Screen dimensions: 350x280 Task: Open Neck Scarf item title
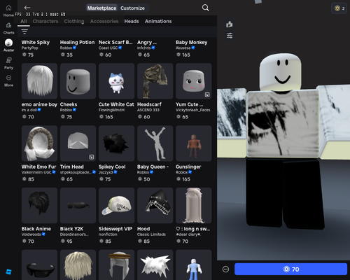coord(115,43)
